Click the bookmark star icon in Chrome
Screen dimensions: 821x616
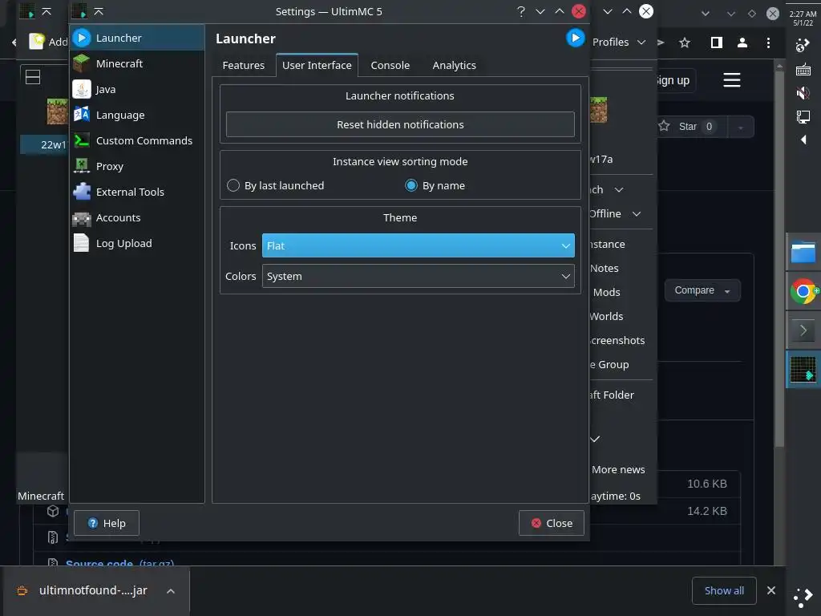tap(685, 43)
